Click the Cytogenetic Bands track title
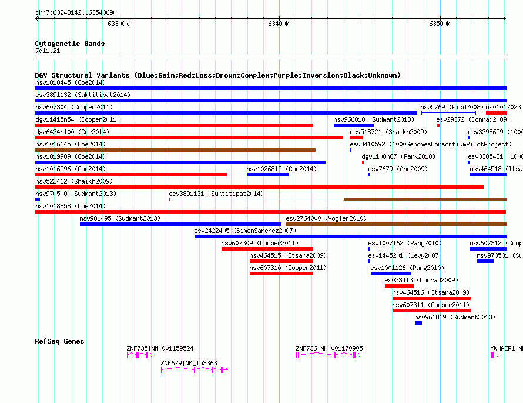The height and width of the screenshot is (403, 523). point(70,44)
